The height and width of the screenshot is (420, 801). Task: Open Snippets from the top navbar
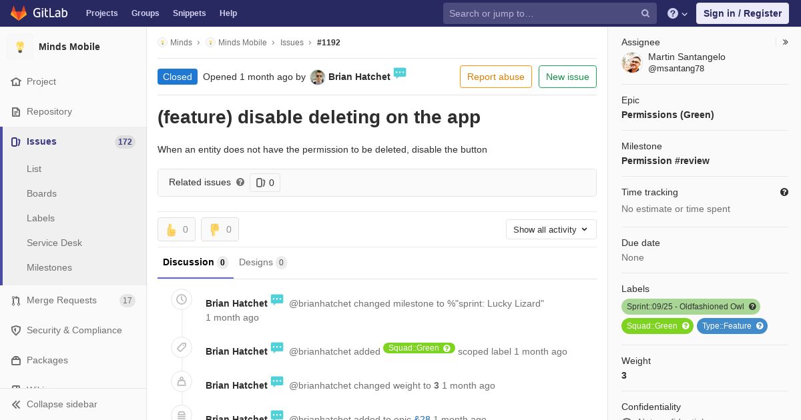pyautogui.click(x=189, y=13)
